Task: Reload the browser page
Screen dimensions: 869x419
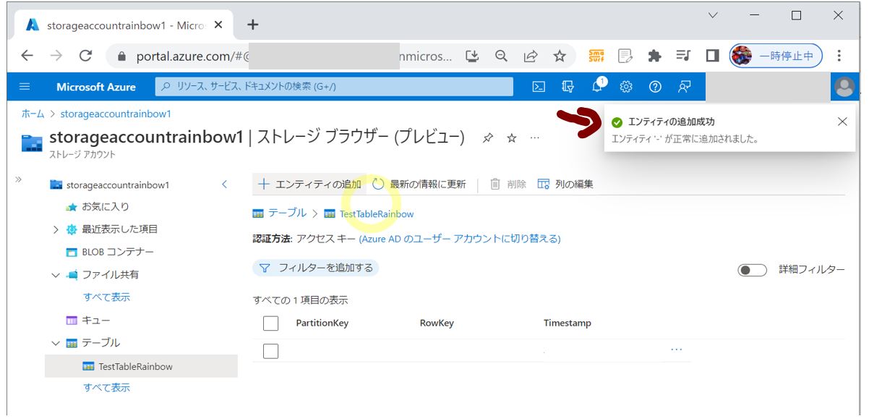Action: pos(85,56)
